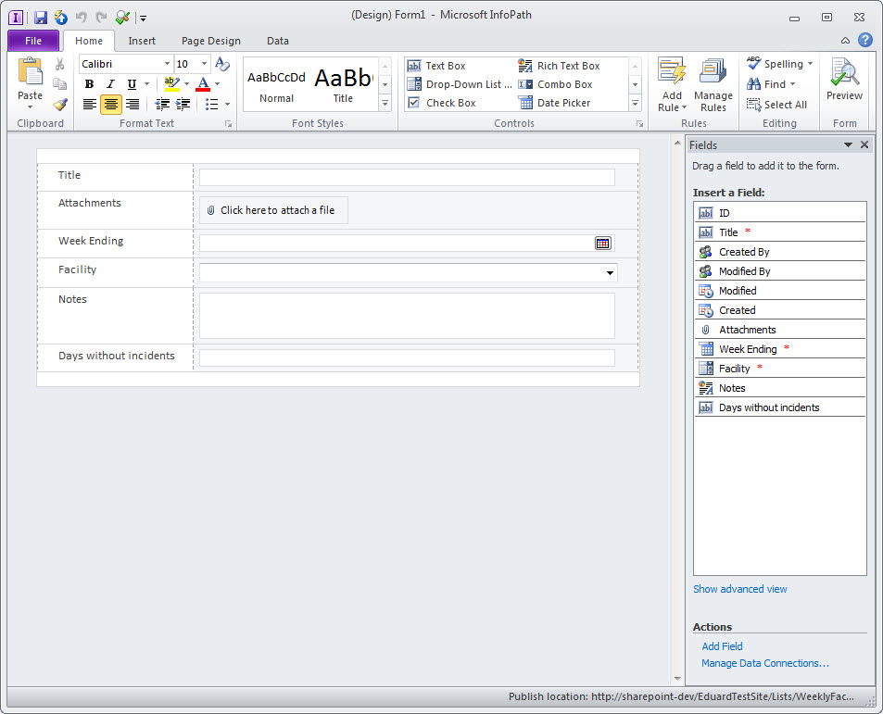
Task: Toggle Underline formatting
Action: coord(132,84)
